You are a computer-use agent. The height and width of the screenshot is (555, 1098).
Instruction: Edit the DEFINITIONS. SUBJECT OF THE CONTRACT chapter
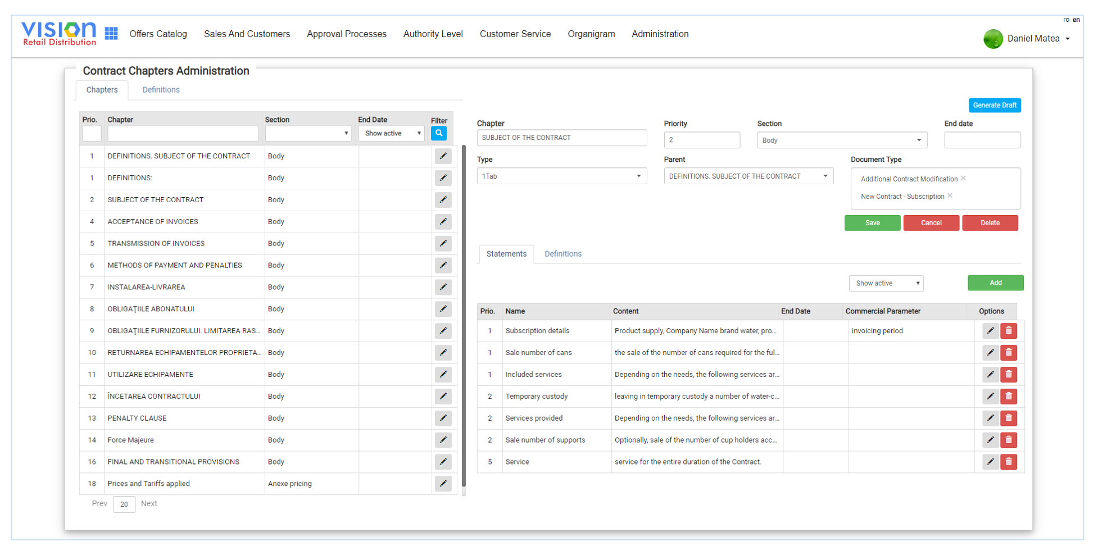click(x=443, y=156)
